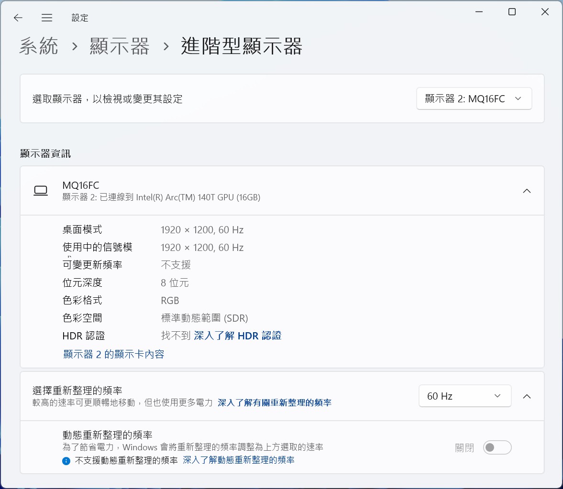Open 深入了解 HDR 認證 link

(238, 336)
